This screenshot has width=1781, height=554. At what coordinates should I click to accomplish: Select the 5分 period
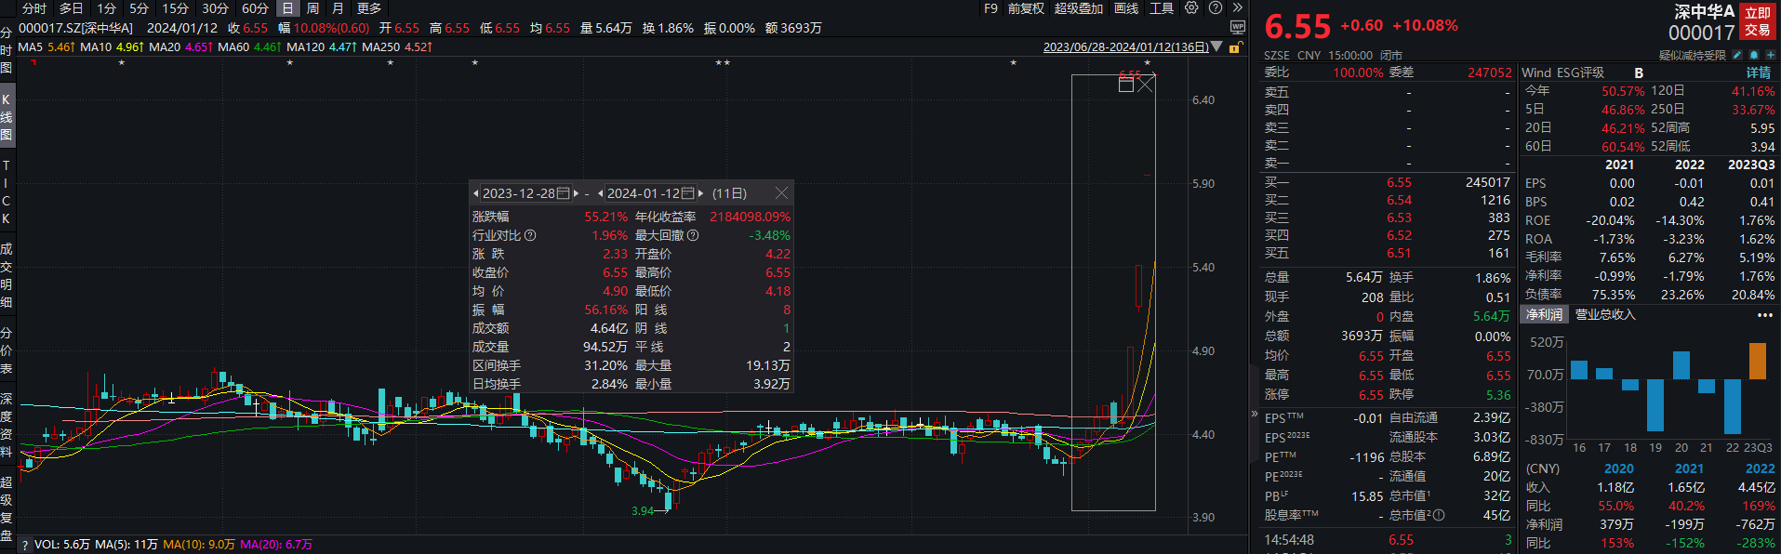[x=139, y=8]
